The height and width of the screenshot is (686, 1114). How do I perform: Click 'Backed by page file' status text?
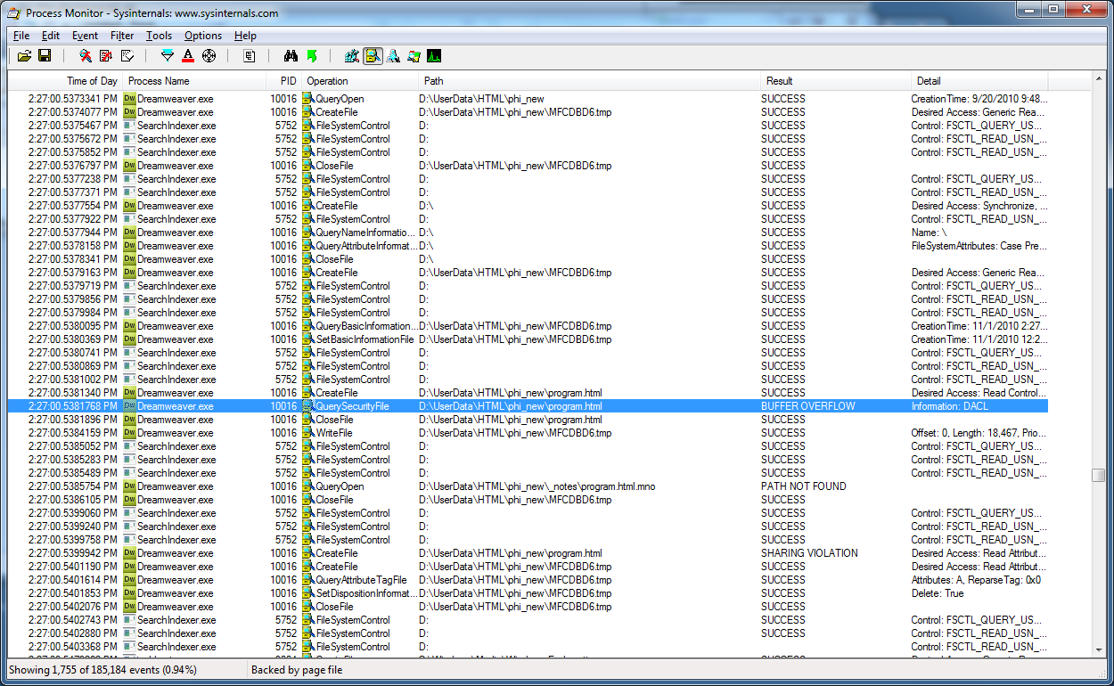[296, 669]
